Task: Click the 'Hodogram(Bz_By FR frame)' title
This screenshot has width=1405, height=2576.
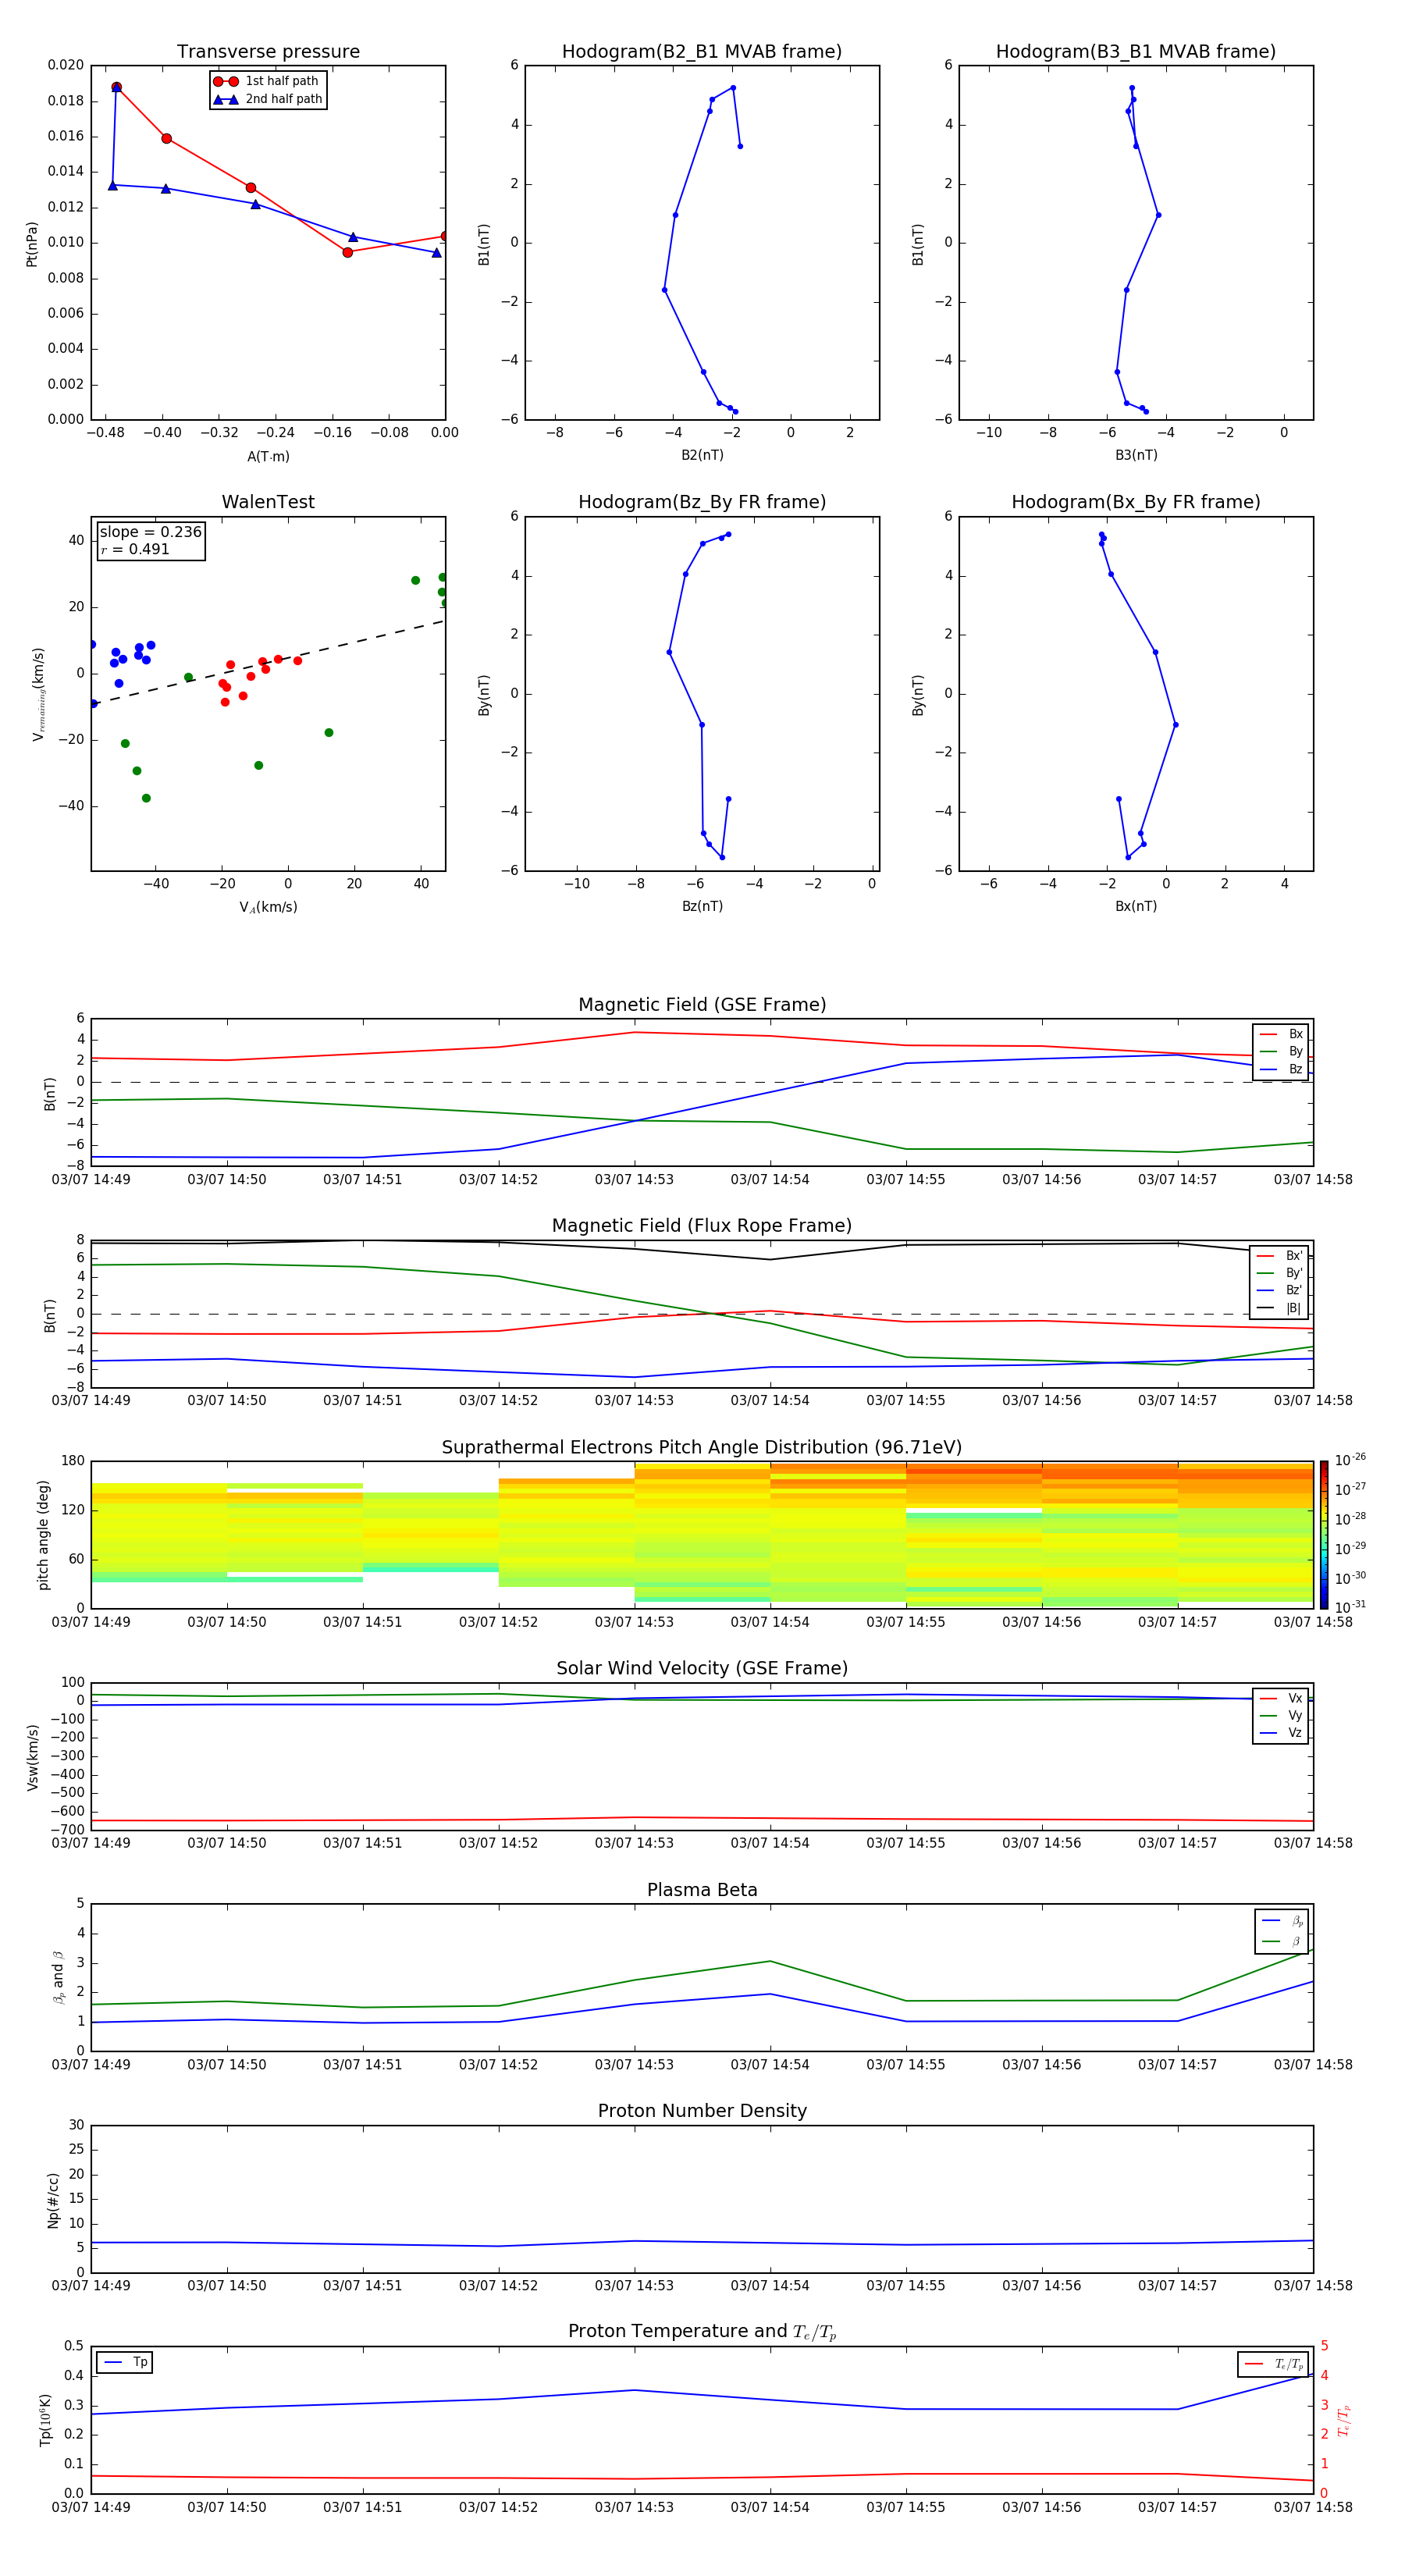Action: click(x=702, y=502)
